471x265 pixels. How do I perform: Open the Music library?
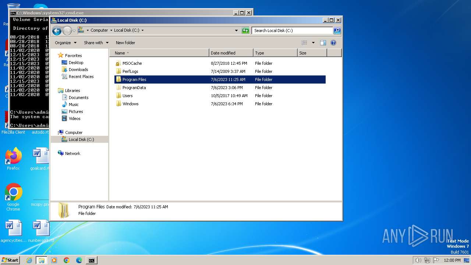[x=74, y=105]
